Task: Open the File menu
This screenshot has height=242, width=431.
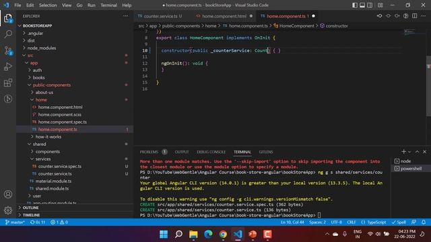Action: [x=18, y=5]
